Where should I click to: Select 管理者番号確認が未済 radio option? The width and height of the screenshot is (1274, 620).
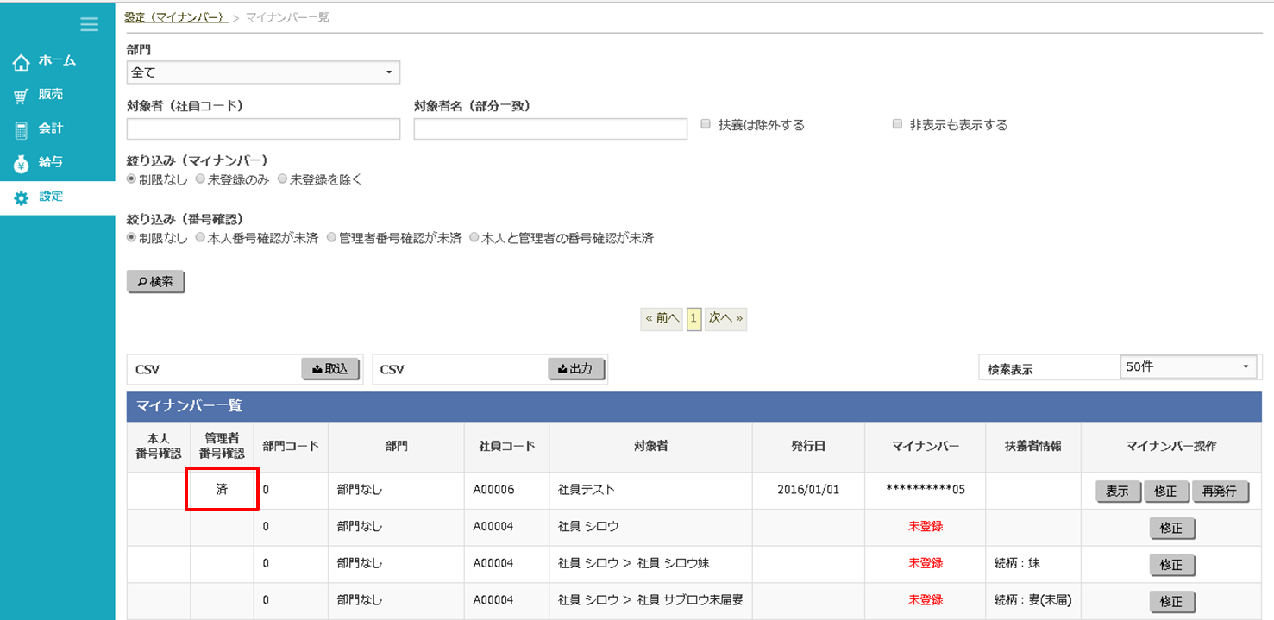point(331,238)
